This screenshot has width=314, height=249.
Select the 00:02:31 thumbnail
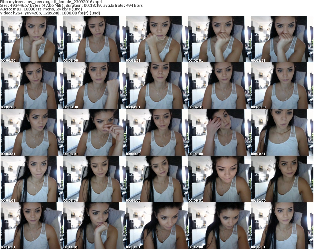[282, 39]
